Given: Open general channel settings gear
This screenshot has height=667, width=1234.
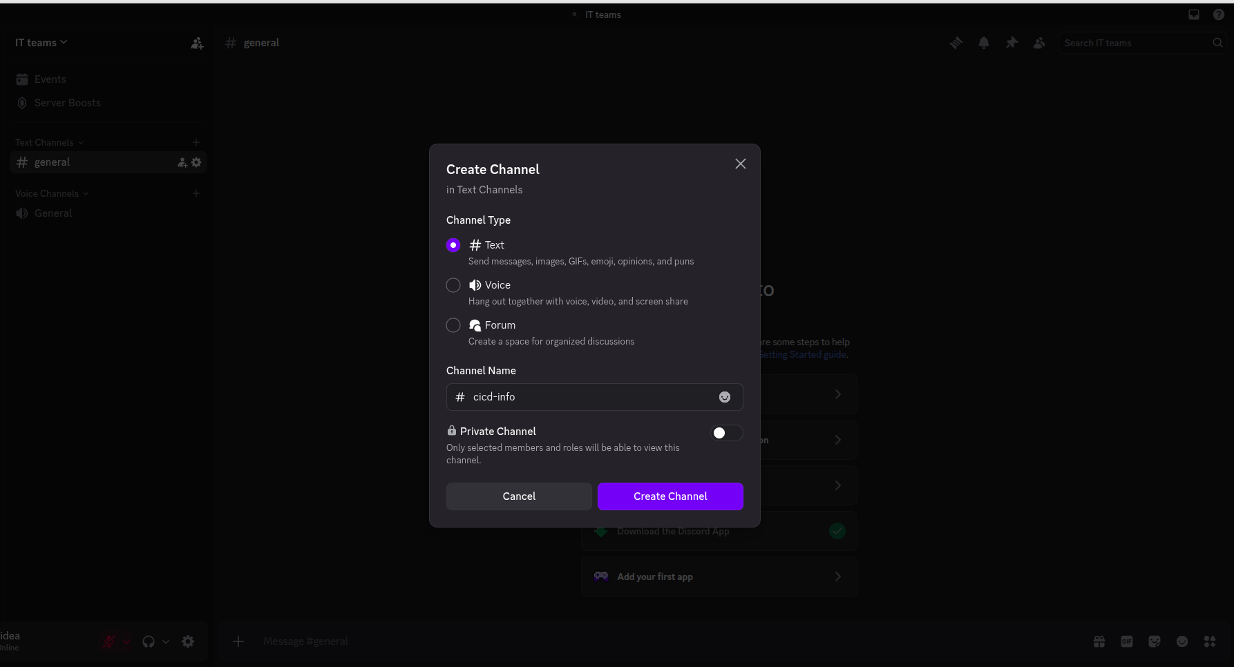Looking at the screenshot, I should [x=196, y=162].
